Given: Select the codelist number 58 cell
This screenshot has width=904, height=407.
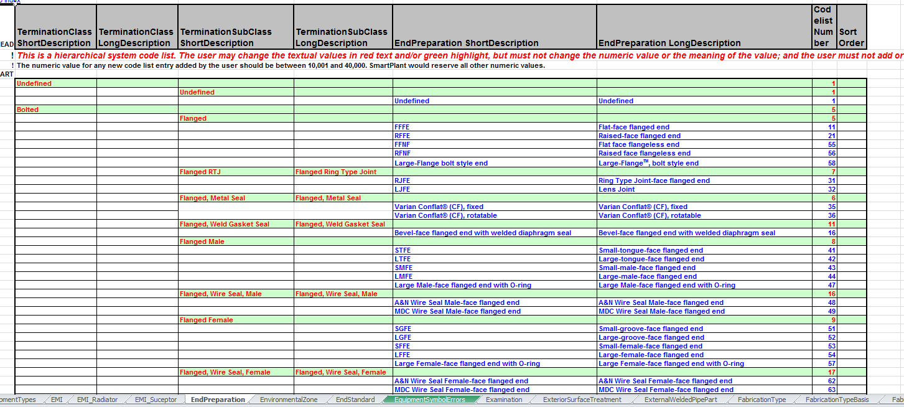Looking at the screenshot, I should [x=824, y=163].
